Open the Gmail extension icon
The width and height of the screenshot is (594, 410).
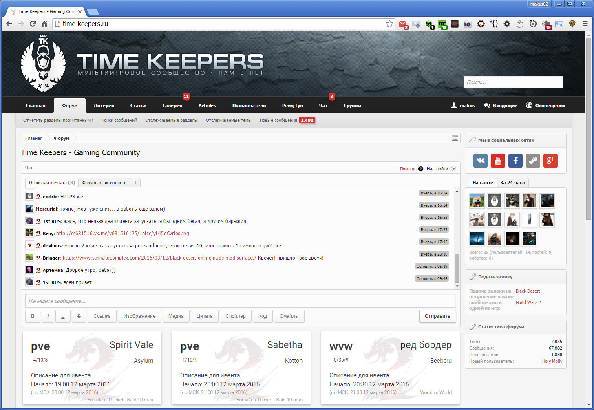coord(403,24)
